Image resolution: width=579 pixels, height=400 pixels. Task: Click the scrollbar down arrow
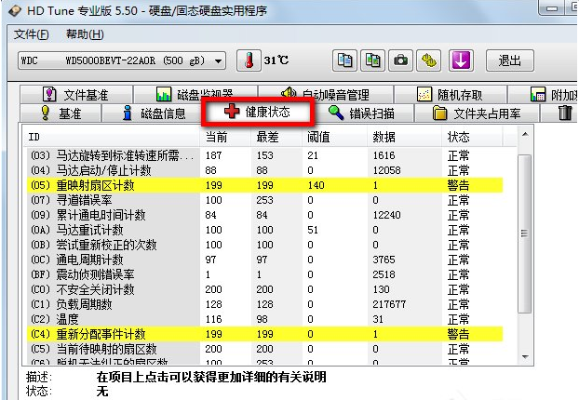pyautogui.click(x=525, y=357)
